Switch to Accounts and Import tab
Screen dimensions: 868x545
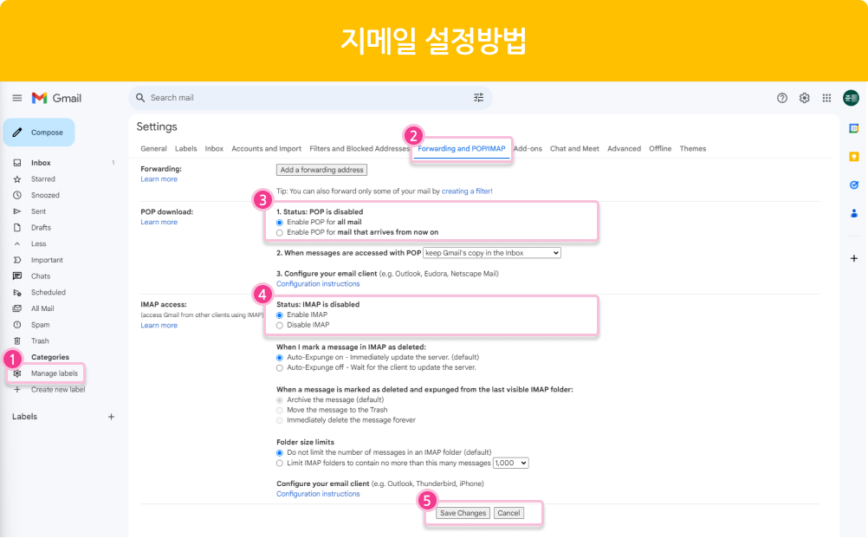pos(266,148)
